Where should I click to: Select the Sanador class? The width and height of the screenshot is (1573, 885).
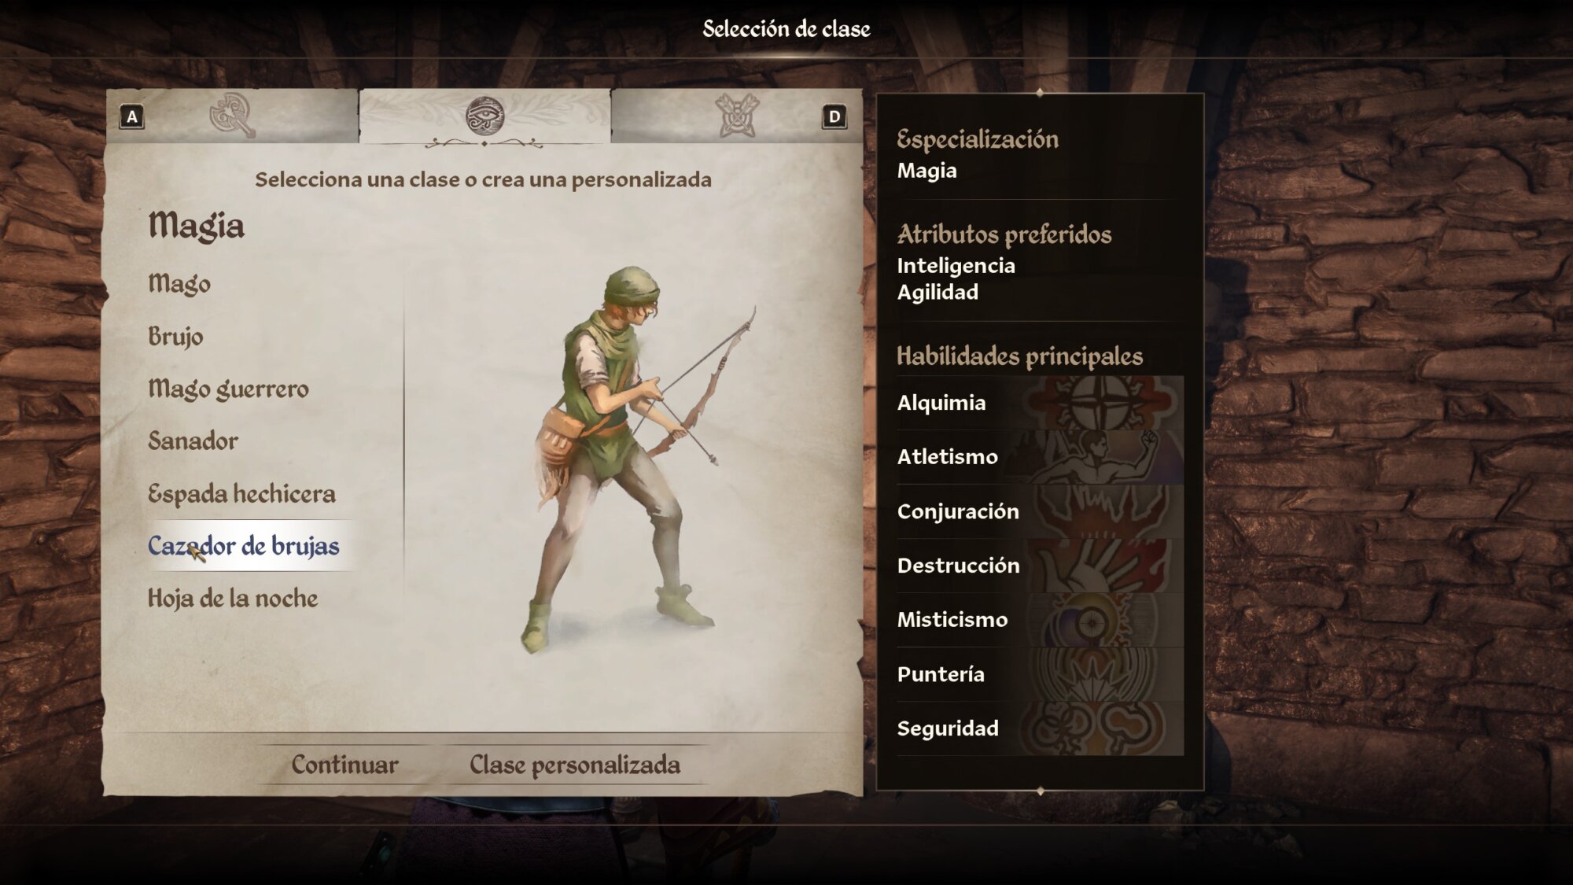[193, 441]
